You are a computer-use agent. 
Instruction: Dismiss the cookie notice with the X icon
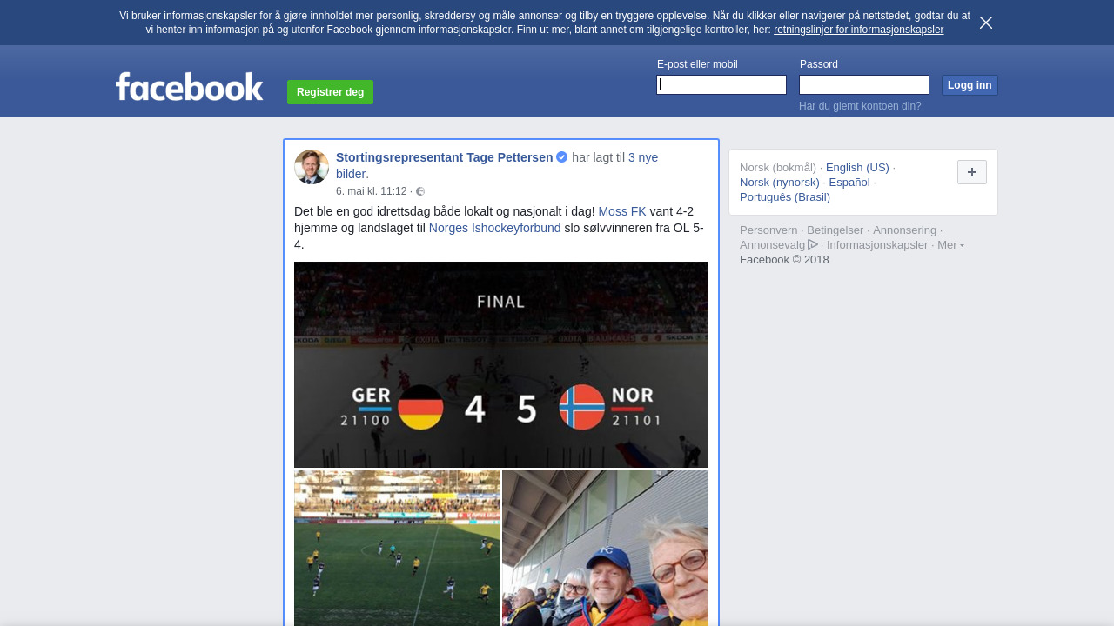pyautogui.click(x=986, y=23)
